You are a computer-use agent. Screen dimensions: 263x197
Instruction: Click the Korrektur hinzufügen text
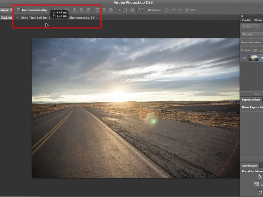(252, 171)
